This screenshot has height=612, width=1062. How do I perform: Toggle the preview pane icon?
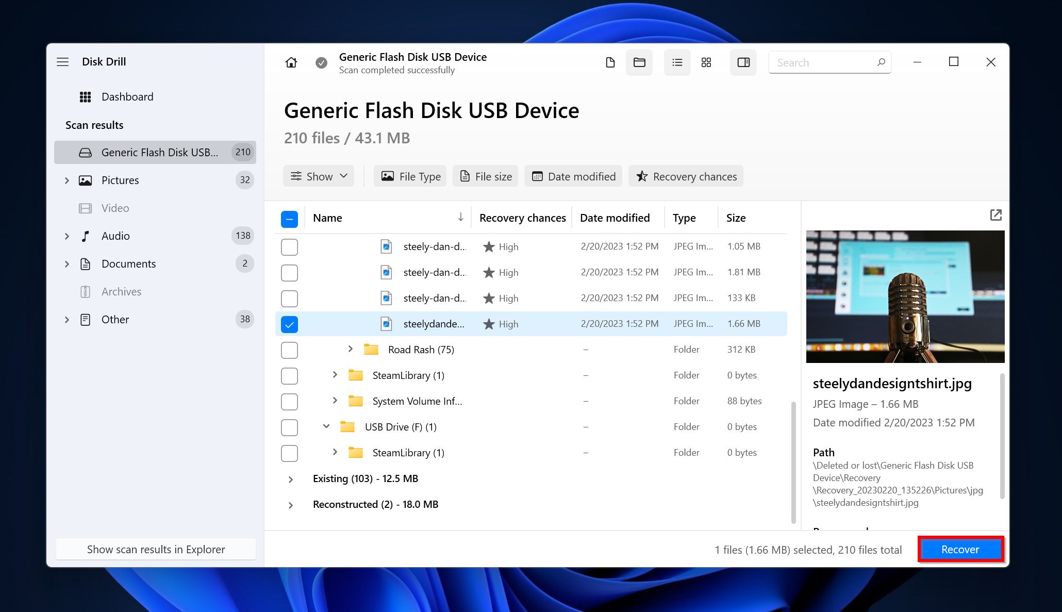coord(743,62)
